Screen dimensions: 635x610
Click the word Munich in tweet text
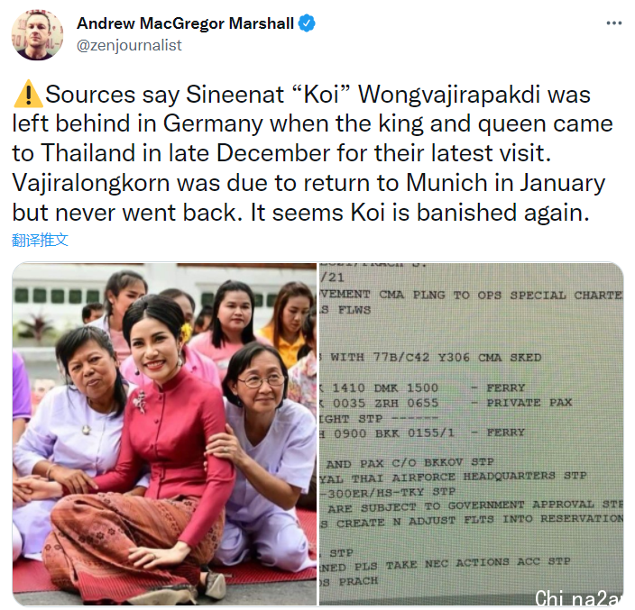point(446,183)
